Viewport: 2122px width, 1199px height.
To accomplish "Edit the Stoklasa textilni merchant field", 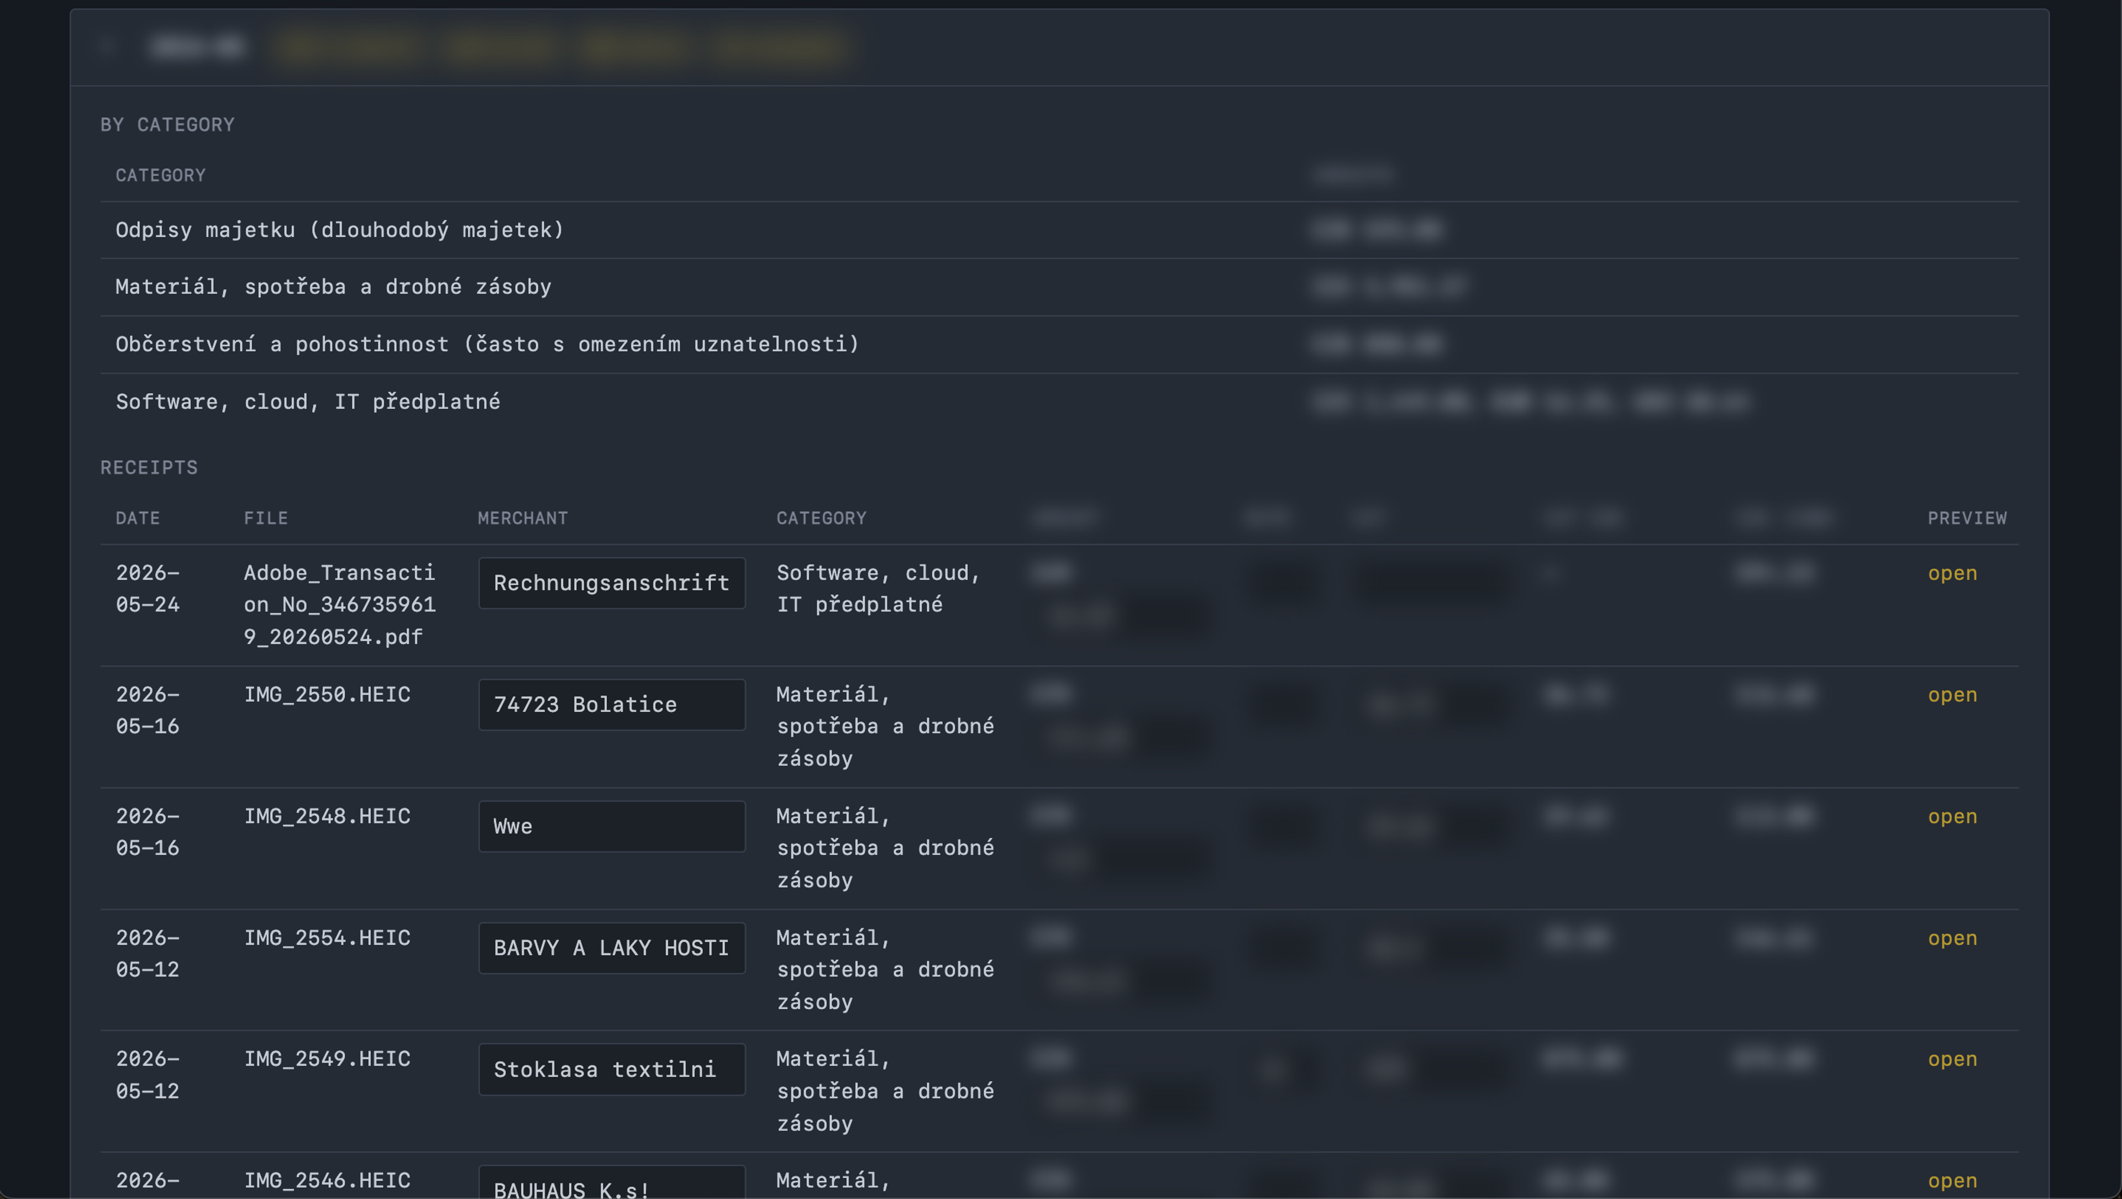I will point(612,1070).
